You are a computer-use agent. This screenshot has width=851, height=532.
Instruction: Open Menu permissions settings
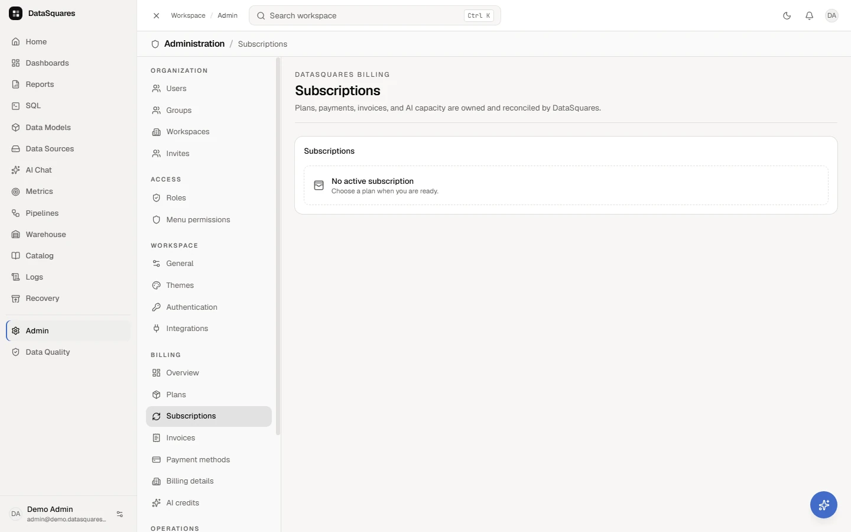pos(209,220)
